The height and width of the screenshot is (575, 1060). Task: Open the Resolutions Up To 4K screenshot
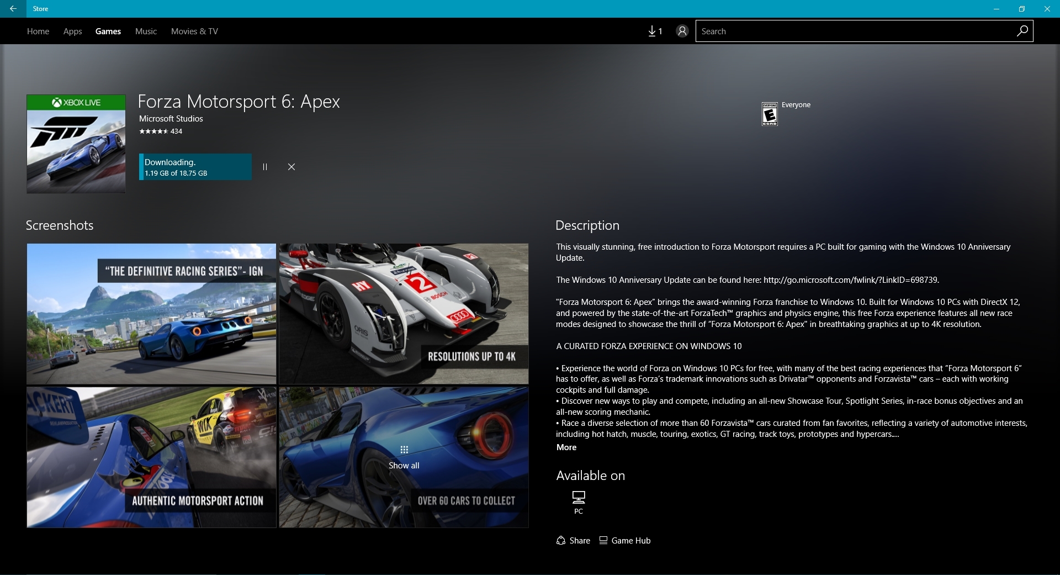[404, 314]
